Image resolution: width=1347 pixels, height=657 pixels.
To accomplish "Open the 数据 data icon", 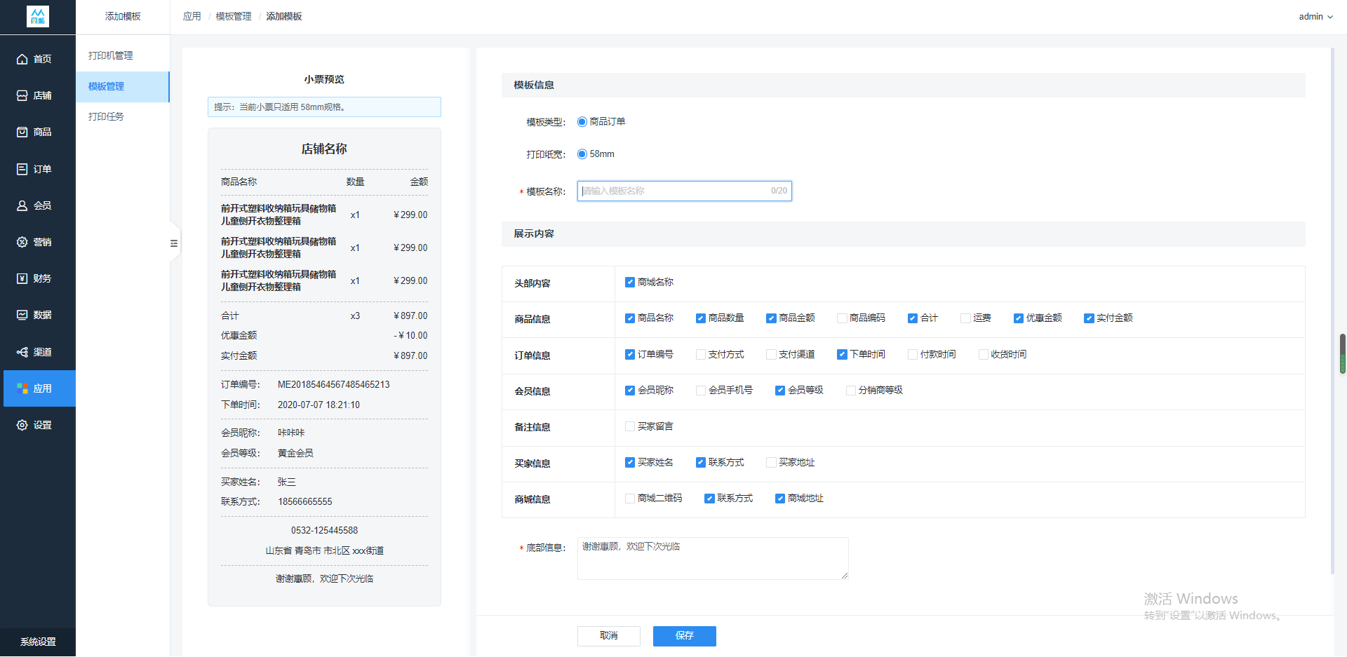I will click(x=22, y=315).
